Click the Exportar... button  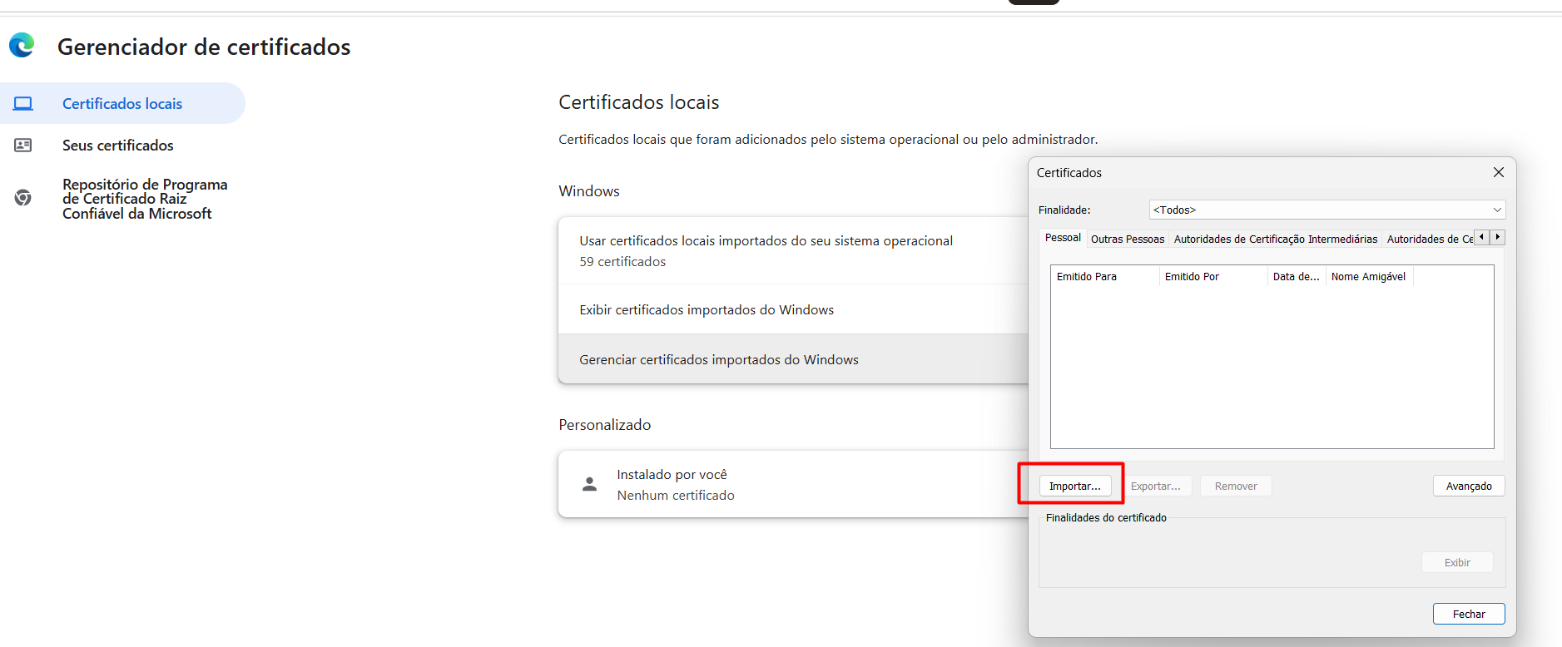pyautogui.click(x=1155, y=486)
